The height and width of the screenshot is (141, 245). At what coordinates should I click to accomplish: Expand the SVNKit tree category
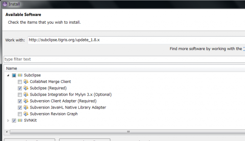coord(8,121)
